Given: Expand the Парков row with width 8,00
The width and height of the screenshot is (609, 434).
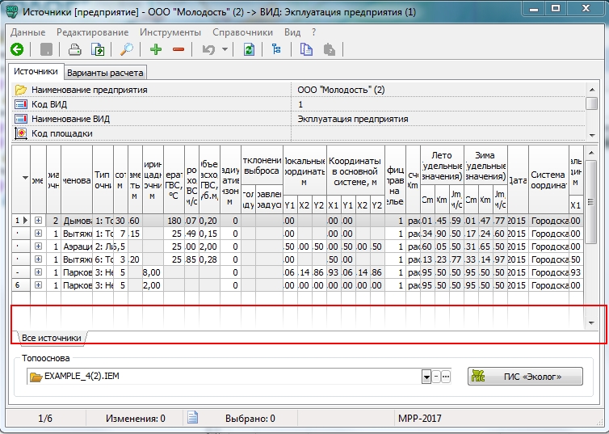Looking at the screenshot, I should point(38,272).
